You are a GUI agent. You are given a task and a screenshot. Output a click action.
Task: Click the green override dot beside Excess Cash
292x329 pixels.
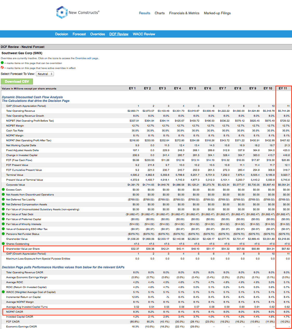tap(3, 190)
